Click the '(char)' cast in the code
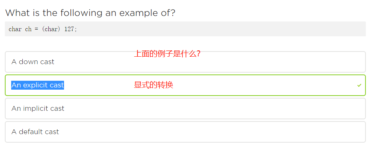 (51, 29)
